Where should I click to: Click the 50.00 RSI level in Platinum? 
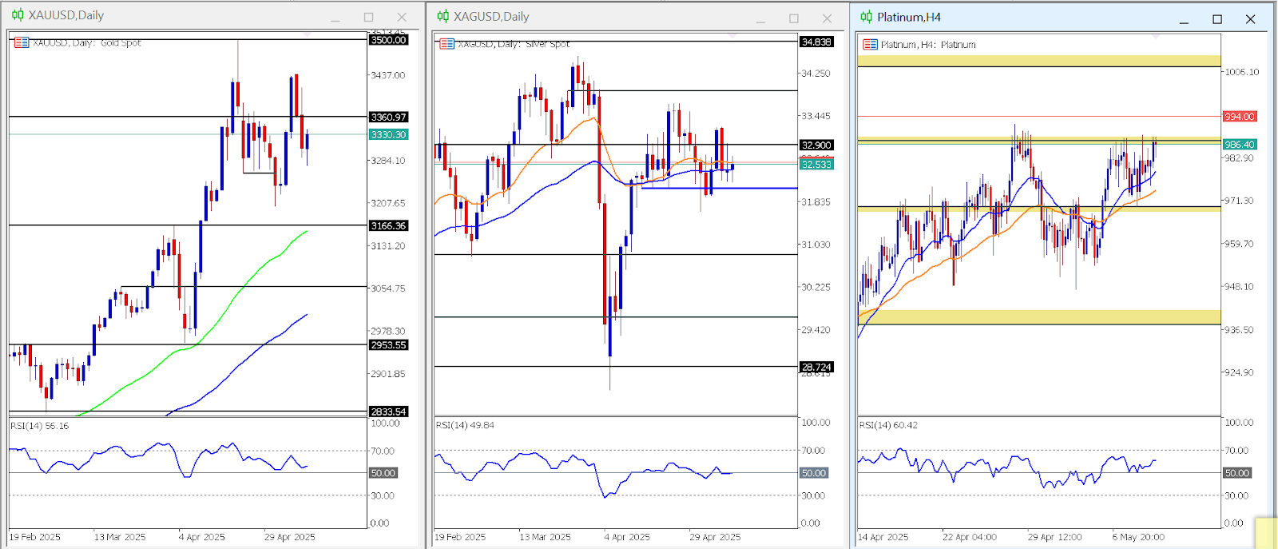[x=1237, y=473]
